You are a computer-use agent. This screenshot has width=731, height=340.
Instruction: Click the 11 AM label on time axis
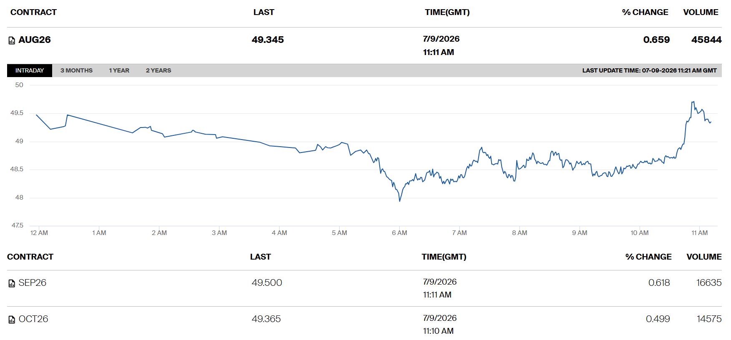[x=700, y=233]
